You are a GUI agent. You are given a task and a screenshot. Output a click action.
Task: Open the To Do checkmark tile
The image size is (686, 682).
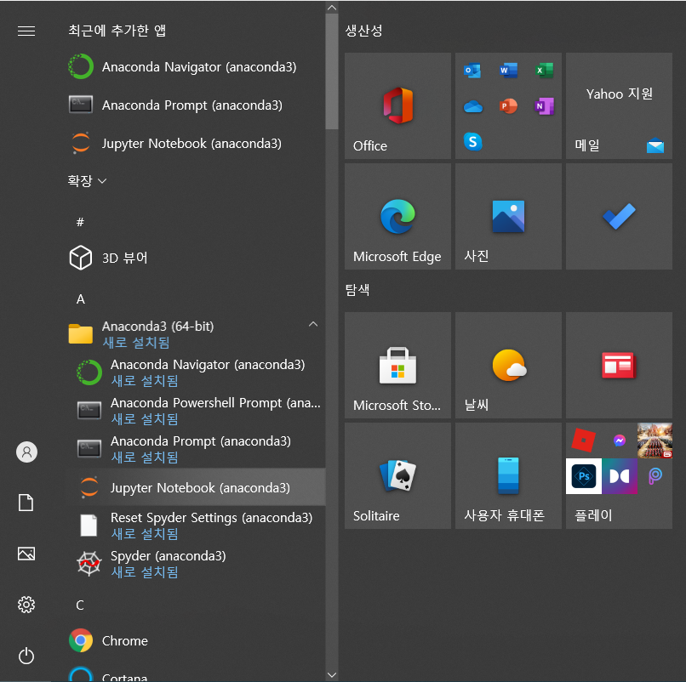(619, 216)
